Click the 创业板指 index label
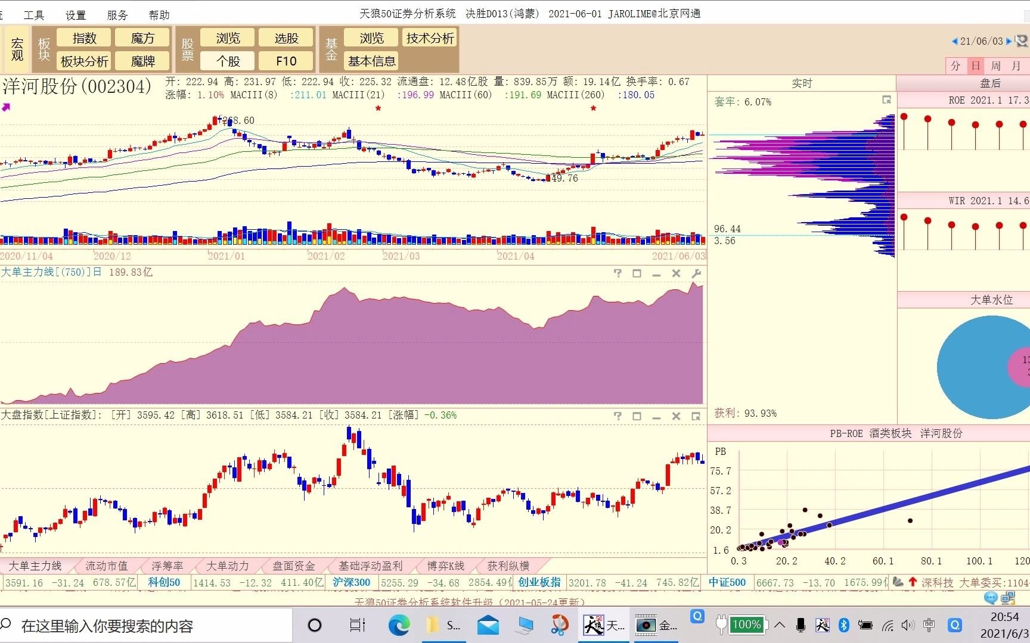Image resolution: width=1030 pixels, height=643 pixels. (539, 582)
